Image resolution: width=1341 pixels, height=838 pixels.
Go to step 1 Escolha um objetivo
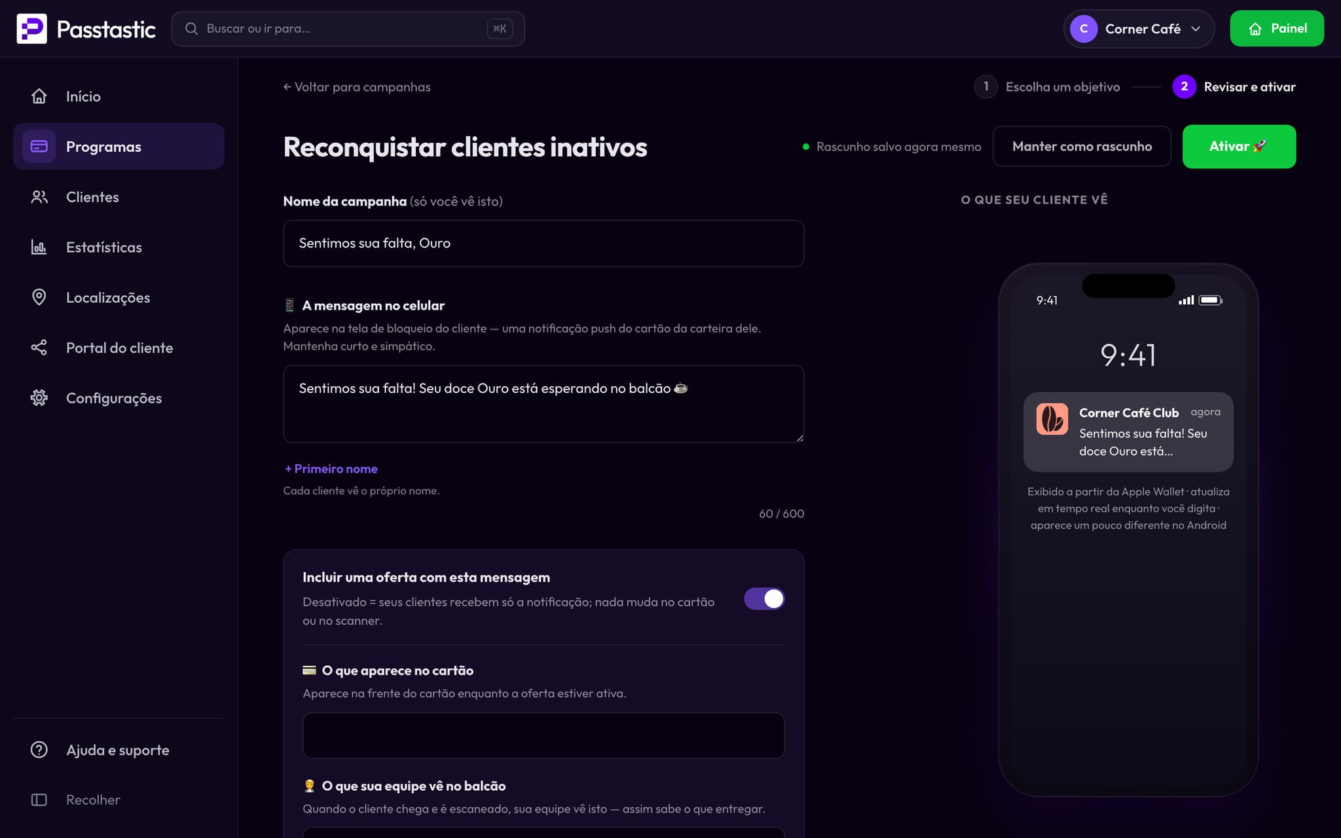pyautogui.click(x=1048, y=86)
